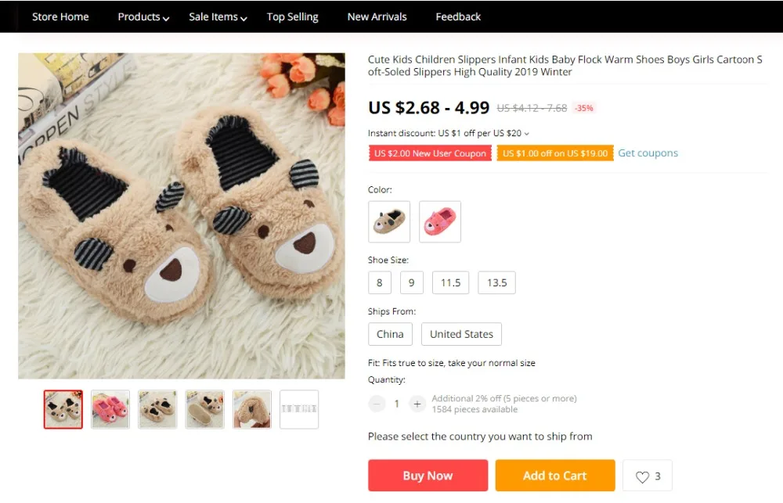
Task: Select United States as ships-from country
Action: (461, 334)
